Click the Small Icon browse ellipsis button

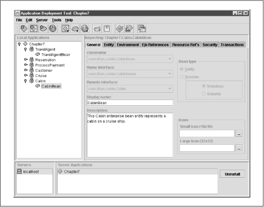tap(239, 134)
